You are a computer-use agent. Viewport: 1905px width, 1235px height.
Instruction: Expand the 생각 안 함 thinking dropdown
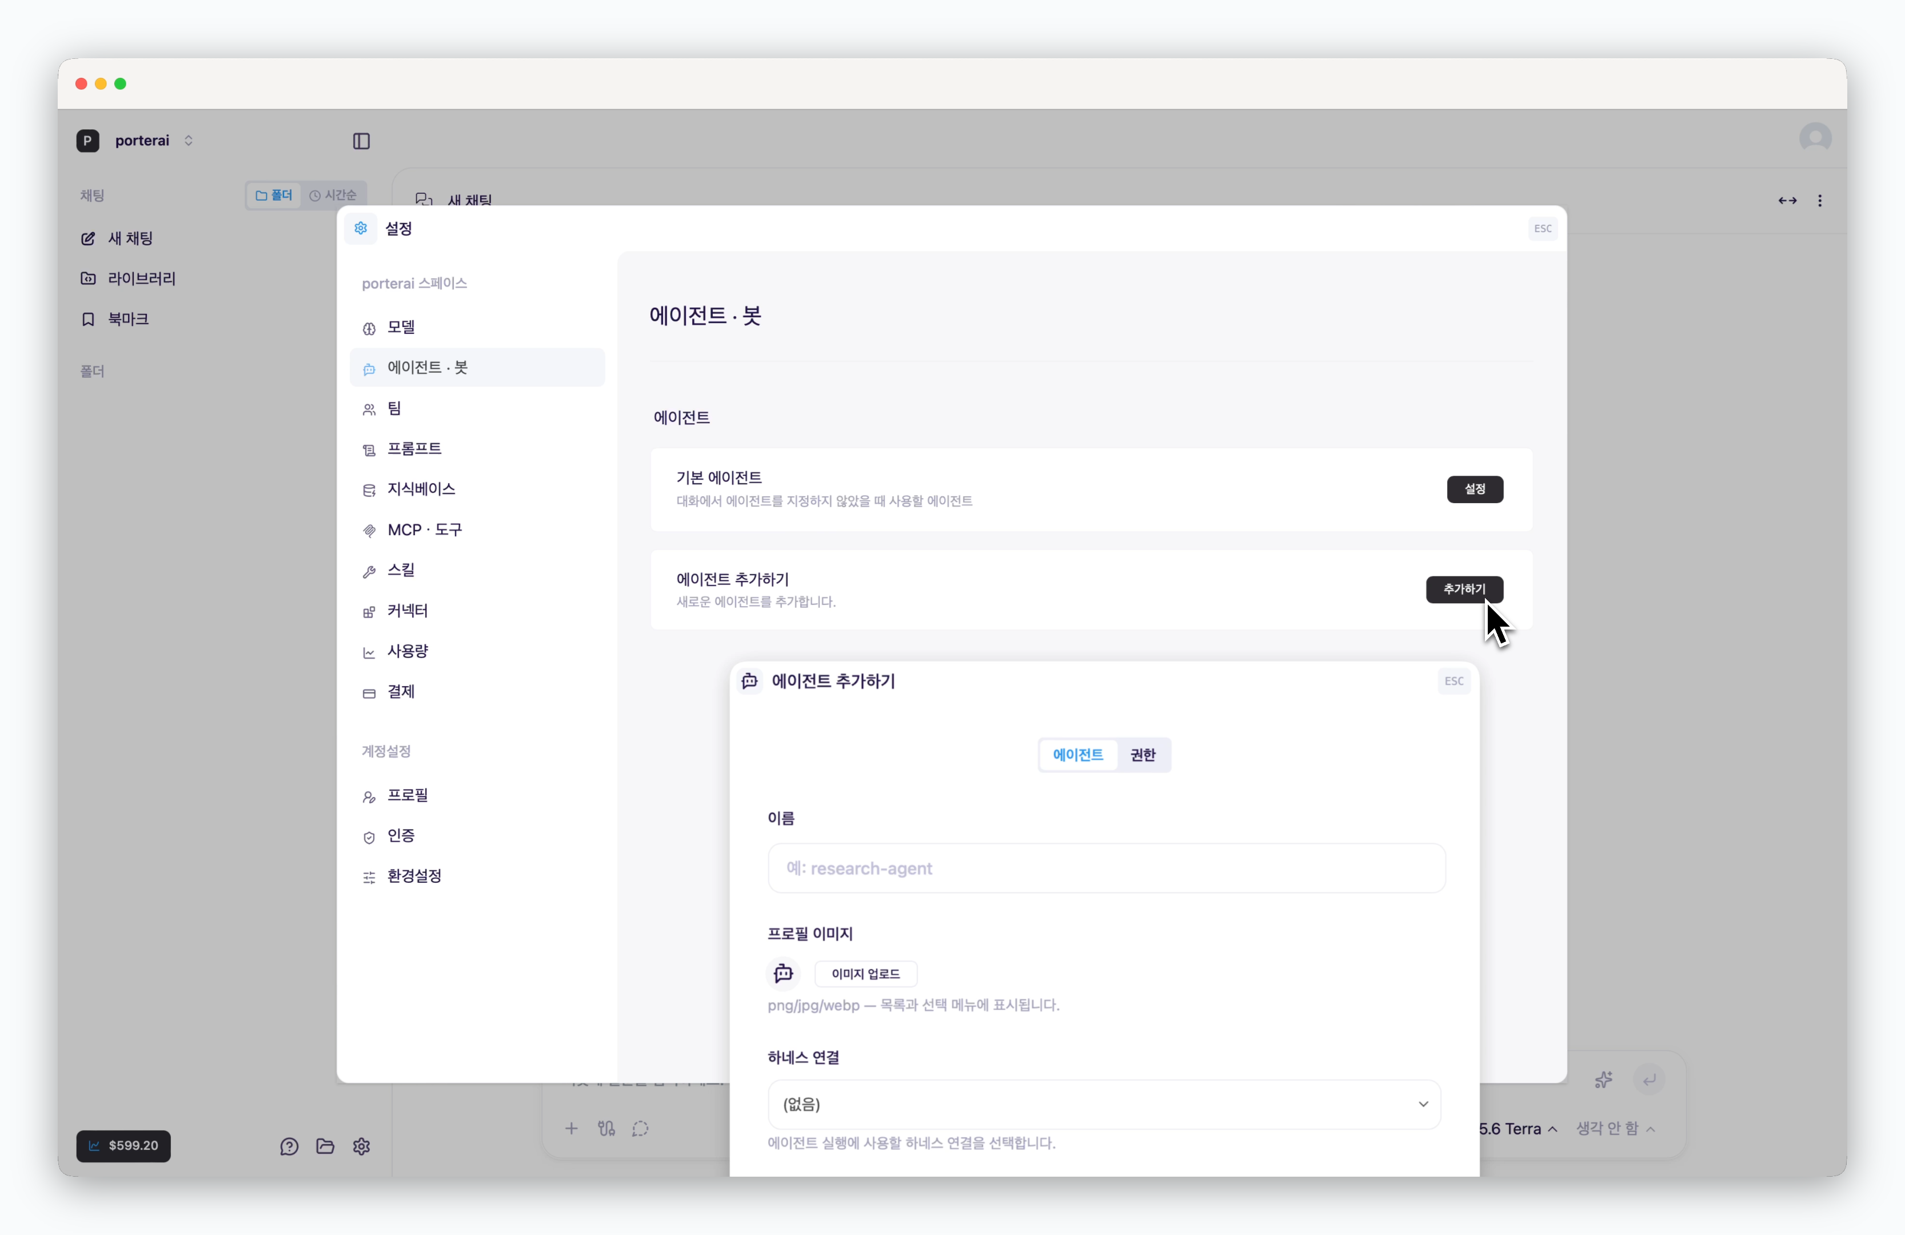click(1615, 1129)
